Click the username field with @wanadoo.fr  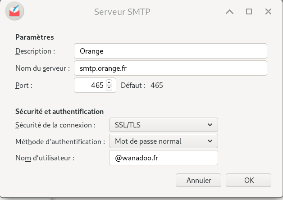point(163,158)
